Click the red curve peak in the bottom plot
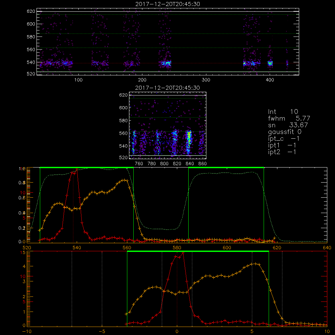The image size is (335, 335). coord(183,253)
